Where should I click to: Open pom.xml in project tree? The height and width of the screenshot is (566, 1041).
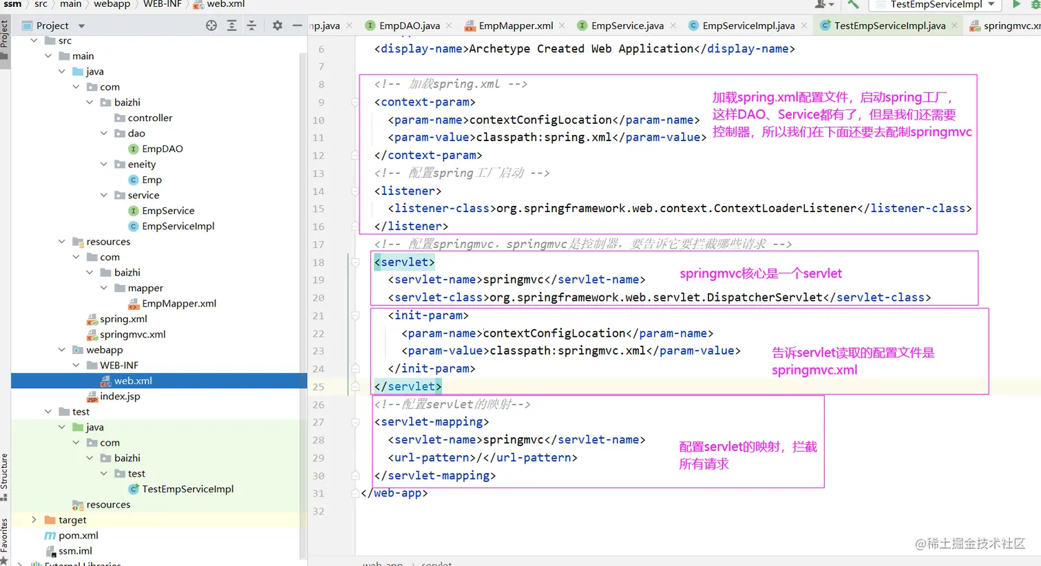(78, 536)
